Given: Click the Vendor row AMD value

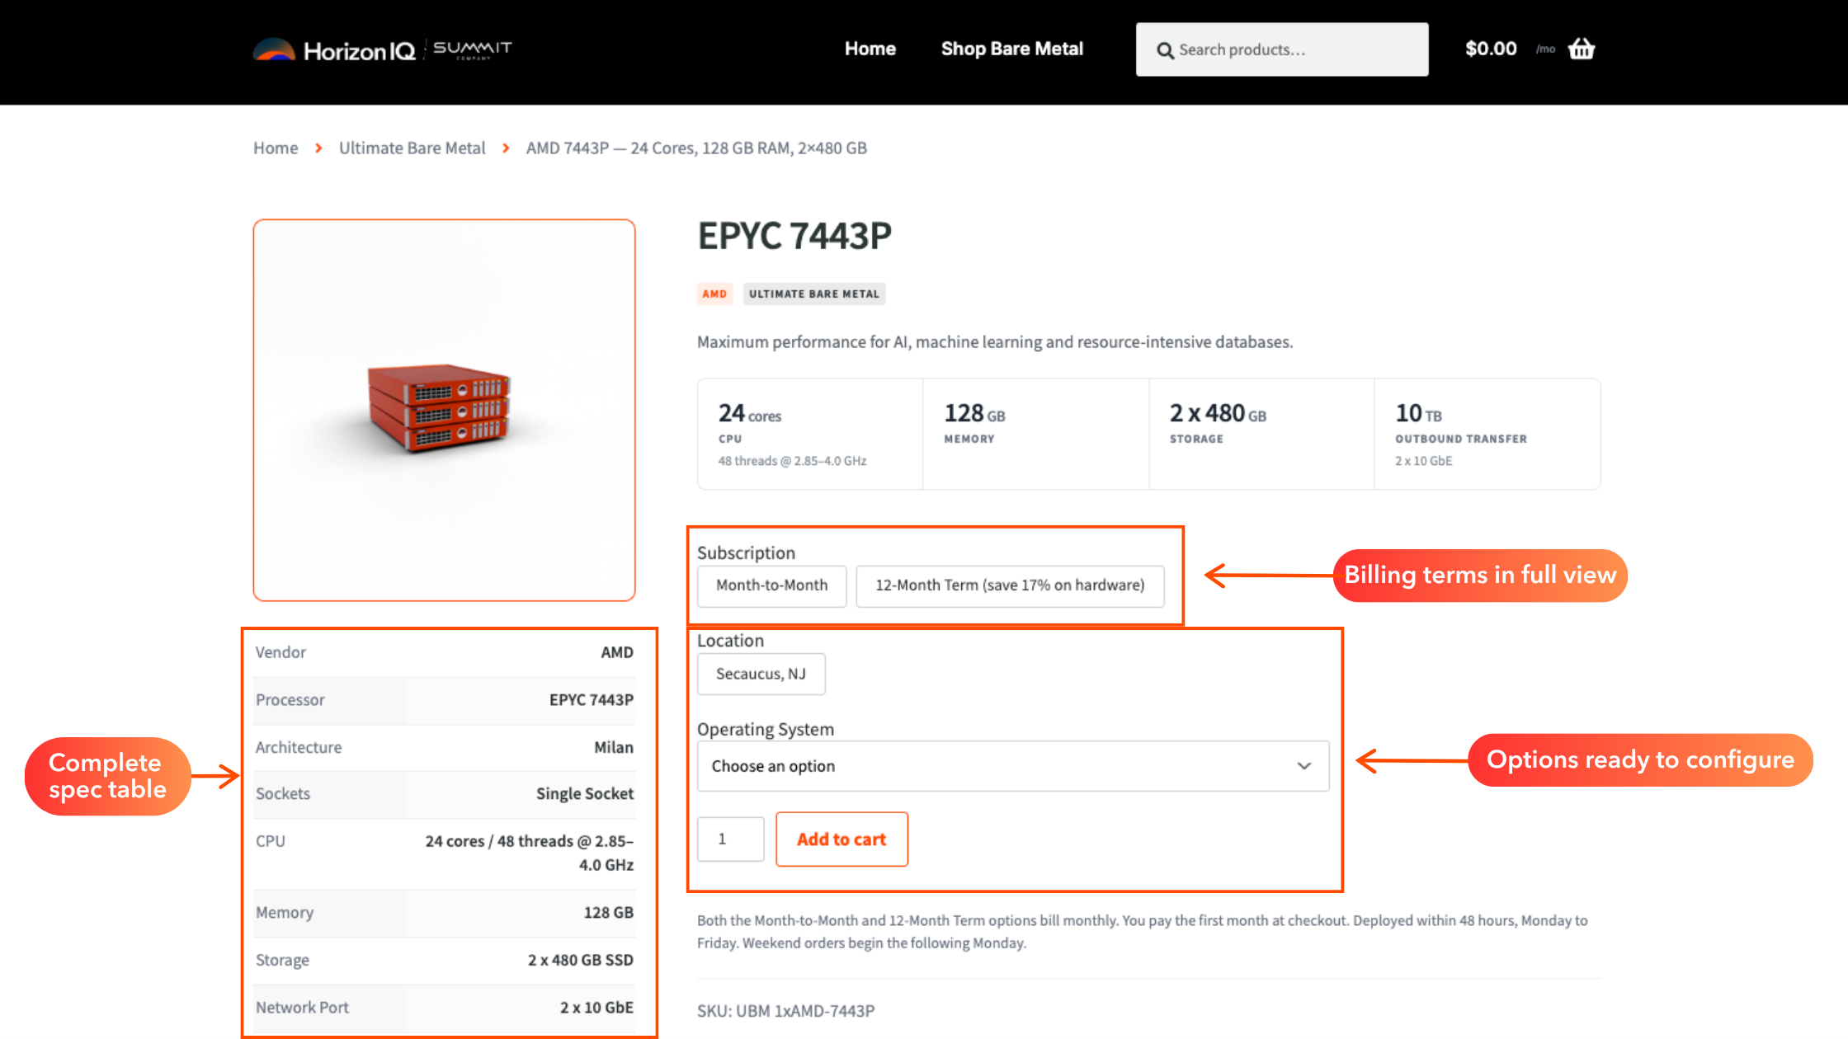Looking at the screenshot, I should pos(617,652).
